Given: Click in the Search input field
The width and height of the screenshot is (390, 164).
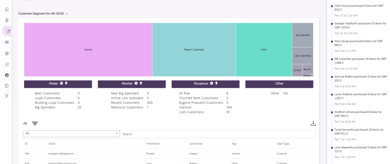Looking at the screenshot, I should [217, 134].
